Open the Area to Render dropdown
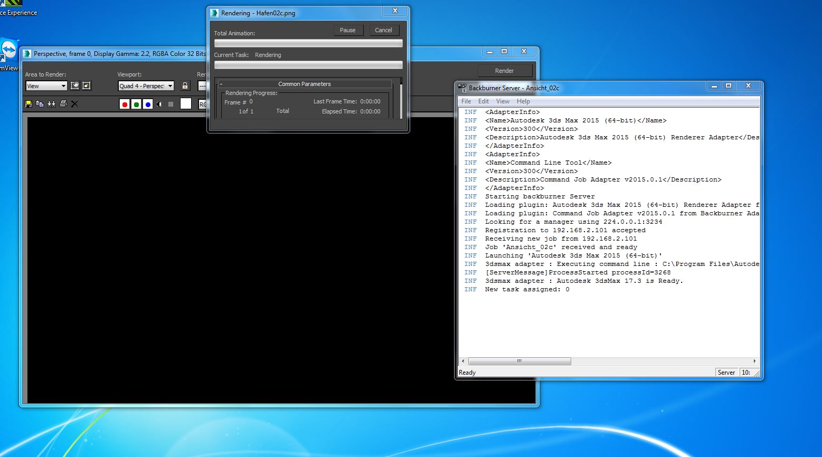822x457 pixels. click(46, 86)
